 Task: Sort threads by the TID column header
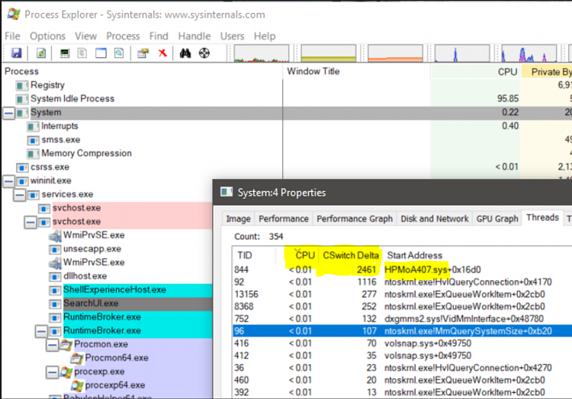click(x=254, y=255)
